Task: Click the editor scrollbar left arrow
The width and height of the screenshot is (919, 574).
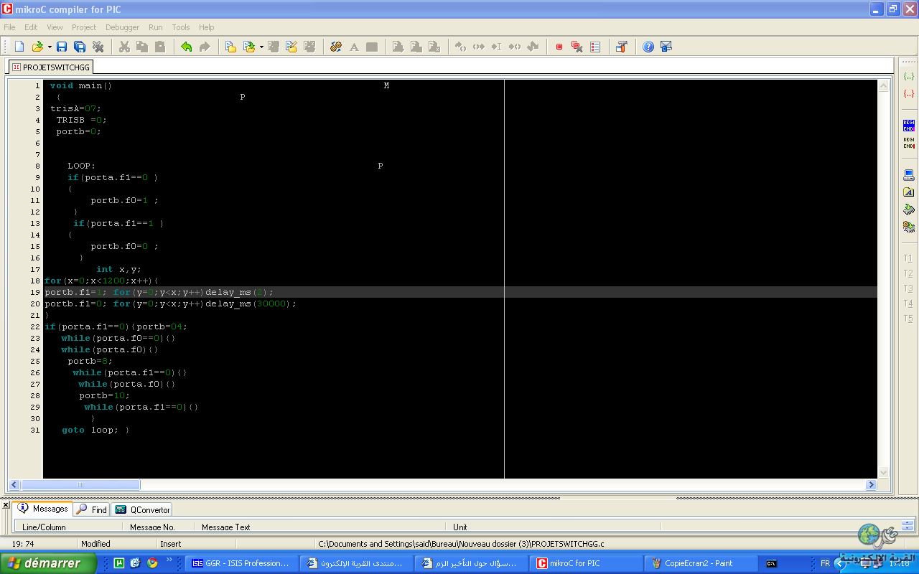Action: coord(14,485)
